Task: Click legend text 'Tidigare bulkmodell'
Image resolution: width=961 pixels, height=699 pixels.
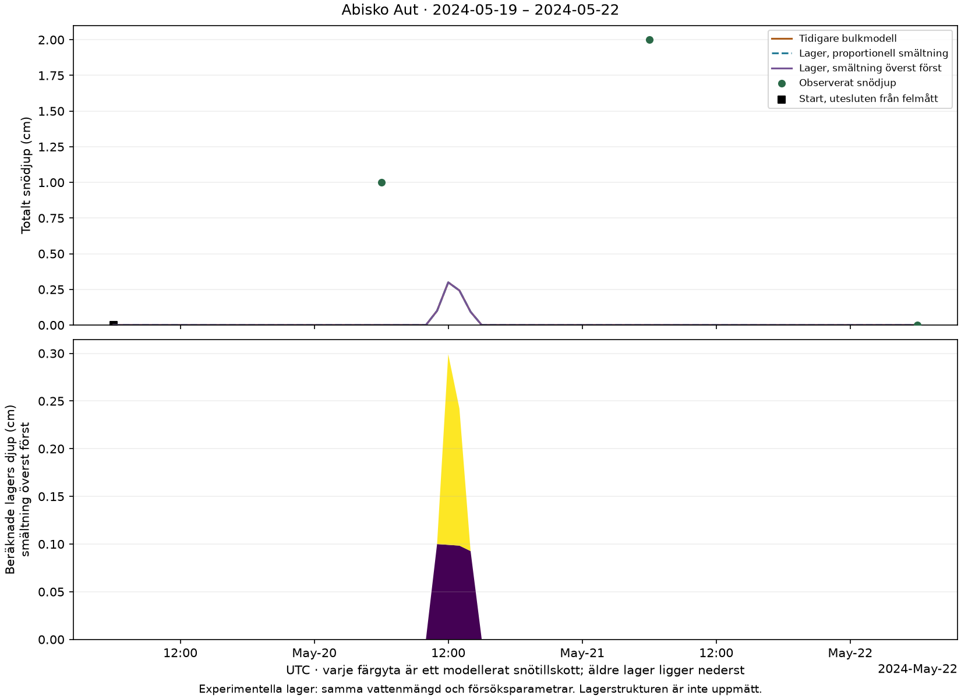Action: [848, 38]
